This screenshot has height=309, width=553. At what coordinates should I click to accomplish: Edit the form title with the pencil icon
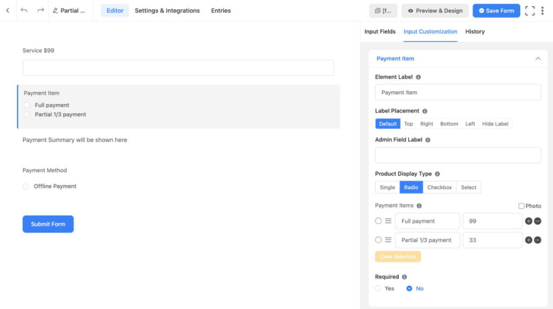pyautogui.click(x=56, y=11)
